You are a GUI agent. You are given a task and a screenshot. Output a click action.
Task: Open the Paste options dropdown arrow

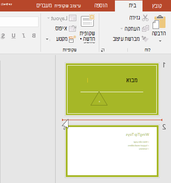[160, 41]
